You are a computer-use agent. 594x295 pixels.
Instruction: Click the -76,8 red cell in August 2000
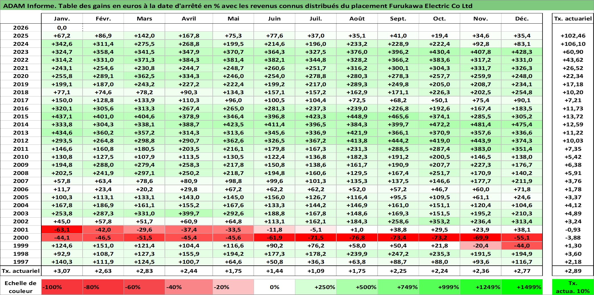[x=357, y=238]
